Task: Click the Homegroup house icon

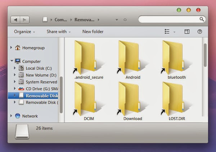Action: [x=18, y=47]
